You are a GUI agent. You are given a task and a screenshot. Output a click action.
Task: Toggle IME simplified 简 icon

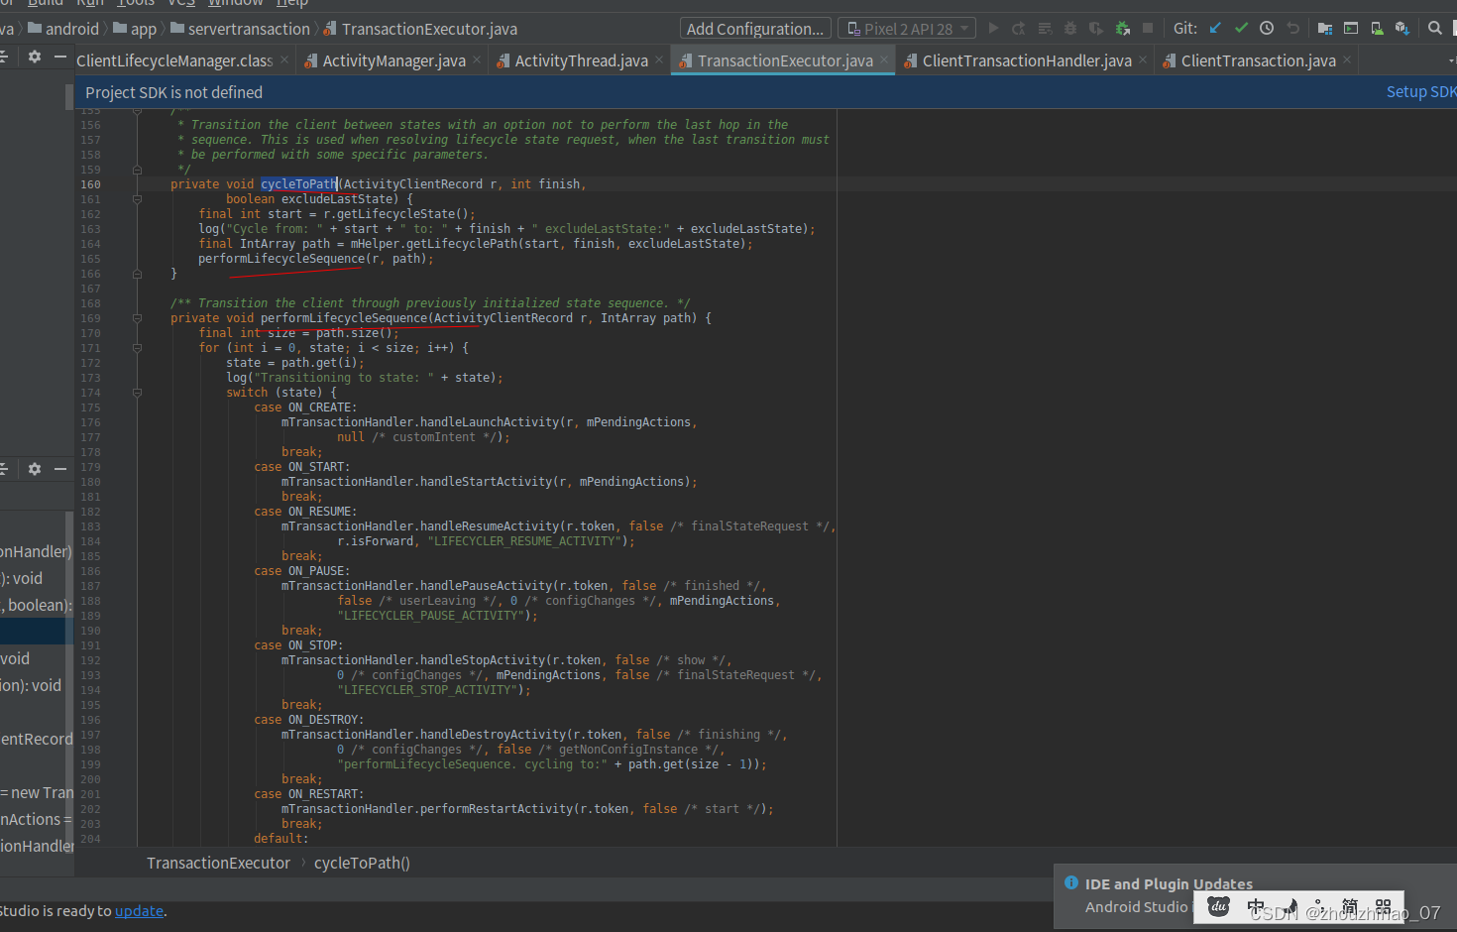[x=1350, y=906]
